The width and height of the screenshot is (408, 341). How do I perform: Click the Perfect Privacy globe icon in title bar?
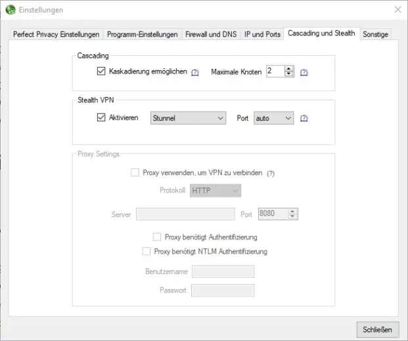[11, 10]
